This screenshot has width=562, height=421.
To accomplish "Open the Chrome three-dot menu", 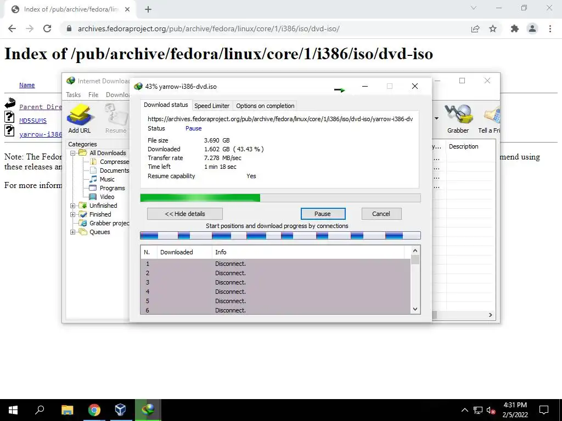I will [550, 29].
